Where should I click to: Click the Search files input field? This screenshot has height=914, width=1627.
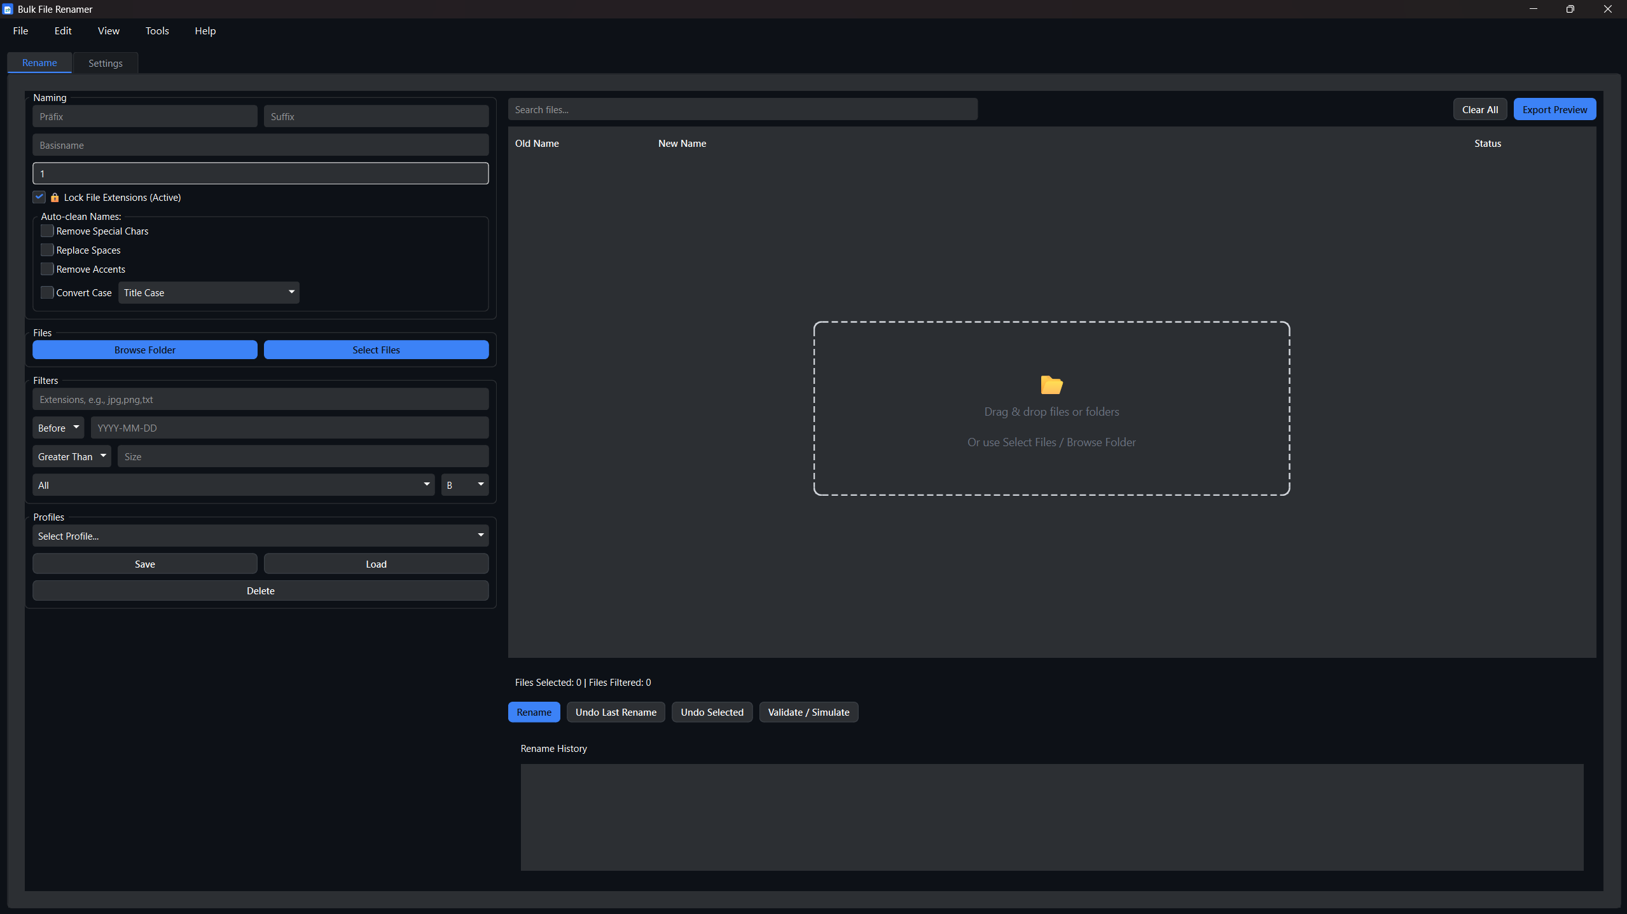pyautogui.click(x=742, y=109)
